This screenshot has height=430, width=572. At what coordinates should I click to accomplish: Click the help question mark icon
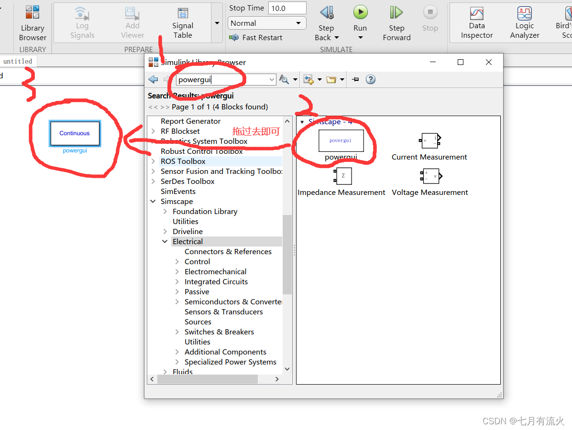(x=371, y=79)
